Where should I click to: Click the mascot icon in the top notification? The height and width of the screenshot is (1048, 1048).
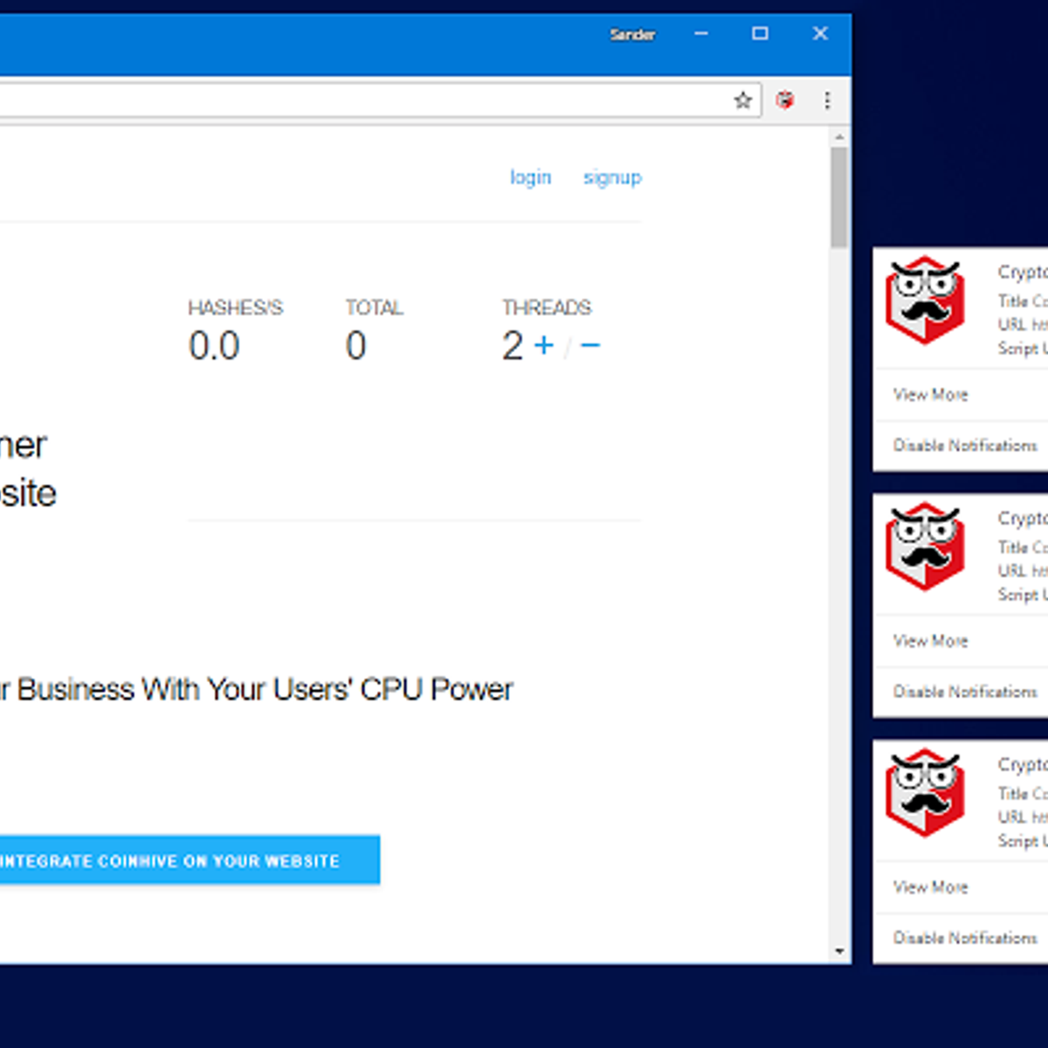pyautogui.click(x=925, y=300)
